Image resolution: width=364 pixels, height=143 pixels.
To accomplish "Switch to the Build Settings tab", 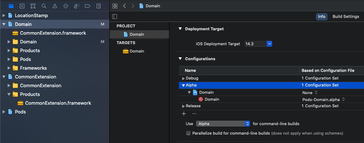I will [346, 16].
